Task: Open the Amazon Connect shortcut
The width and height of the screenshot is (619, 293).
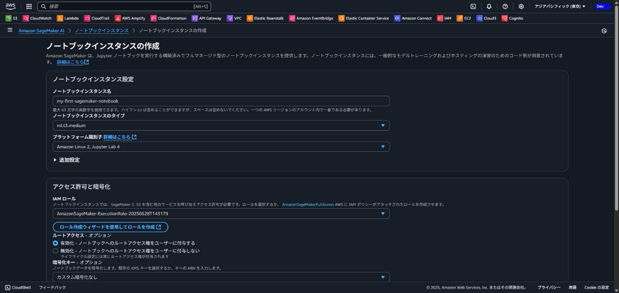Action: point(413,19)
